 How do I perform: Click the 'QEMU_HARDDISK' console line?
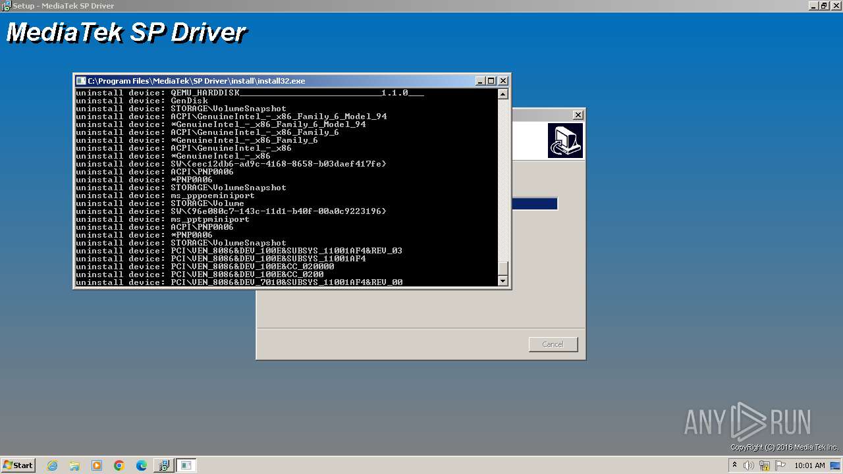pos(250,93)
